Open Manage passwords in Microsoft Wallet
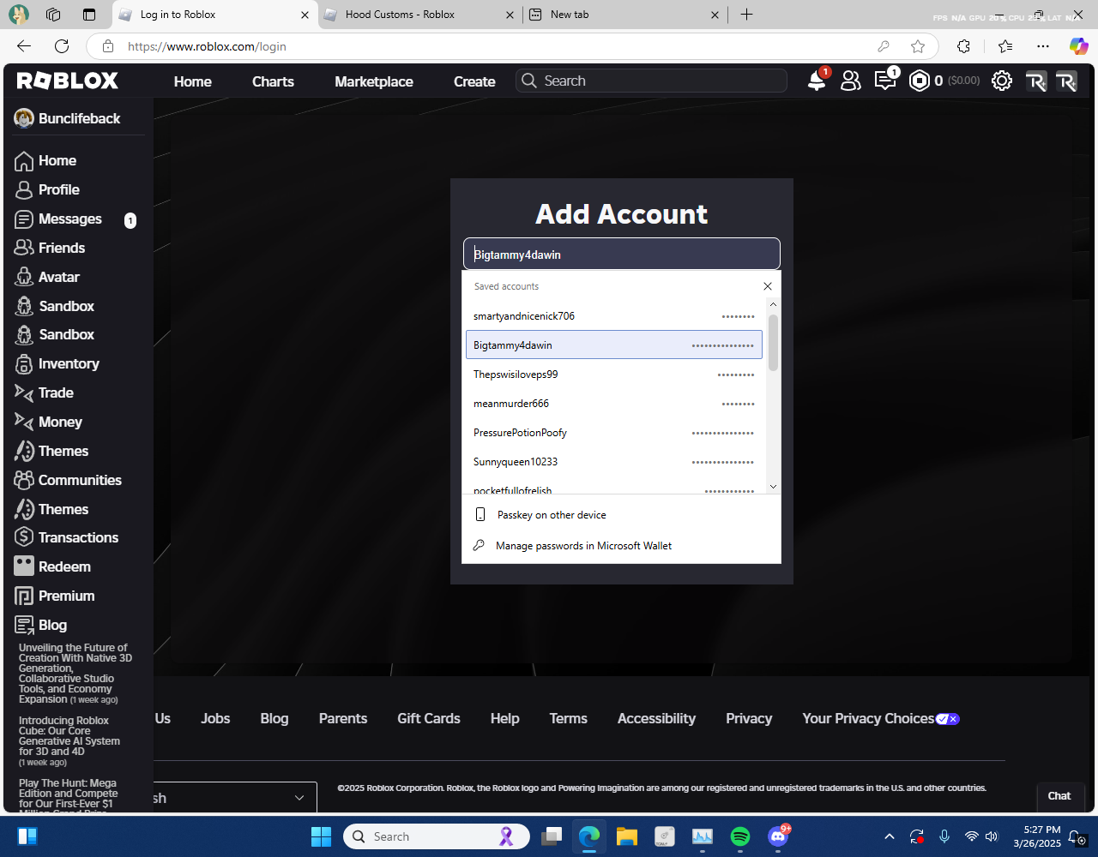The image size is (1098, 857). pyautogui.click(x=621, y=546)
